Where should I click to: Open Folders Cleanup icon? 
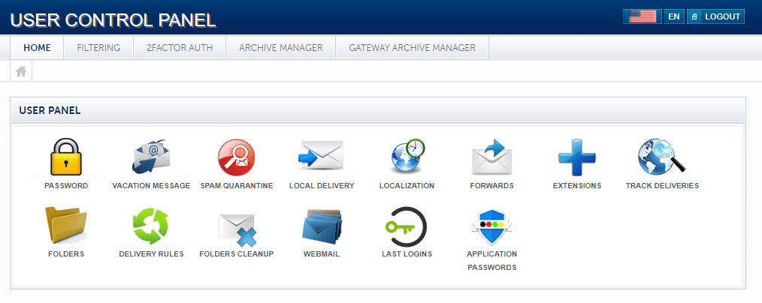236,226
